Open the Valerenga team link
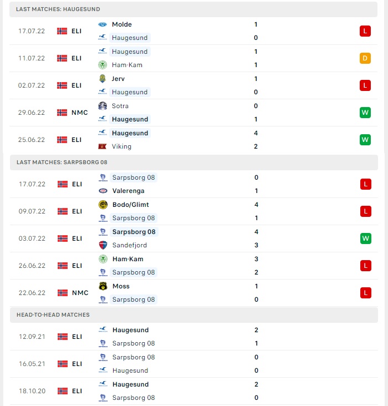Screen dimensions: 388x406 [x=129, y=191]
